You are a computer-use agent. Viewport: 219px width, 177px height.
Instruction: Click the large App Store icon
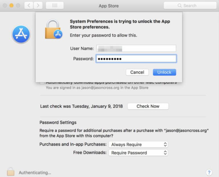pyautogui.click(x=21, y=34)
